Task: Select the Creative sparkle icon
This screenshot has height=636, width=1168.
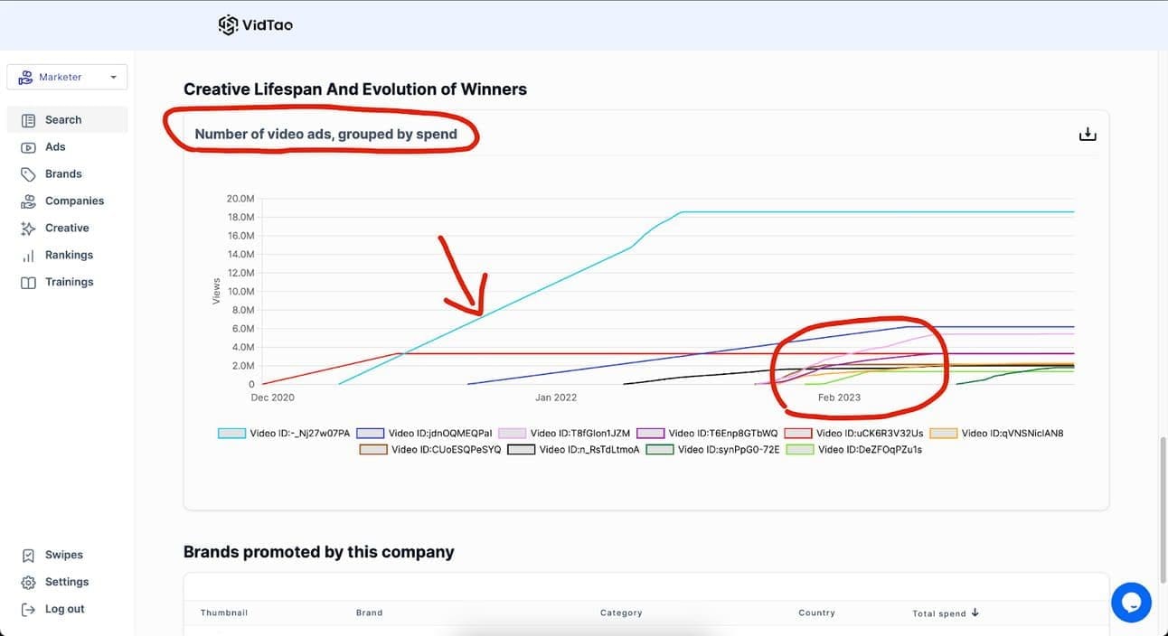Action: [x=28, y=229]
